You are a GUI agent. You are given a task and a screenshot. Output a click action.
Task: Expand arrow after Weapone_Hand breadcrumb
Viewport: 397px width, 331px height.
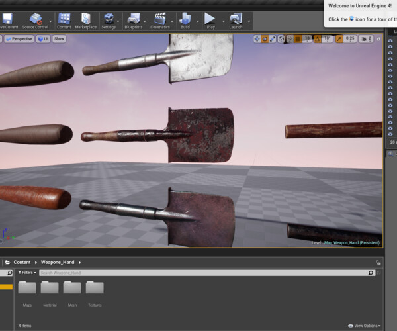point(79,263)
